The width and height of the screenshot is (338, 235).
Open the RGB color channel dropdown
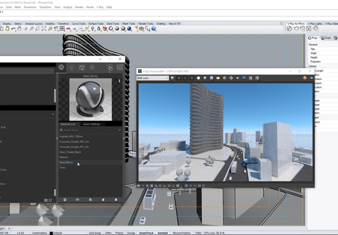[152, 78]
